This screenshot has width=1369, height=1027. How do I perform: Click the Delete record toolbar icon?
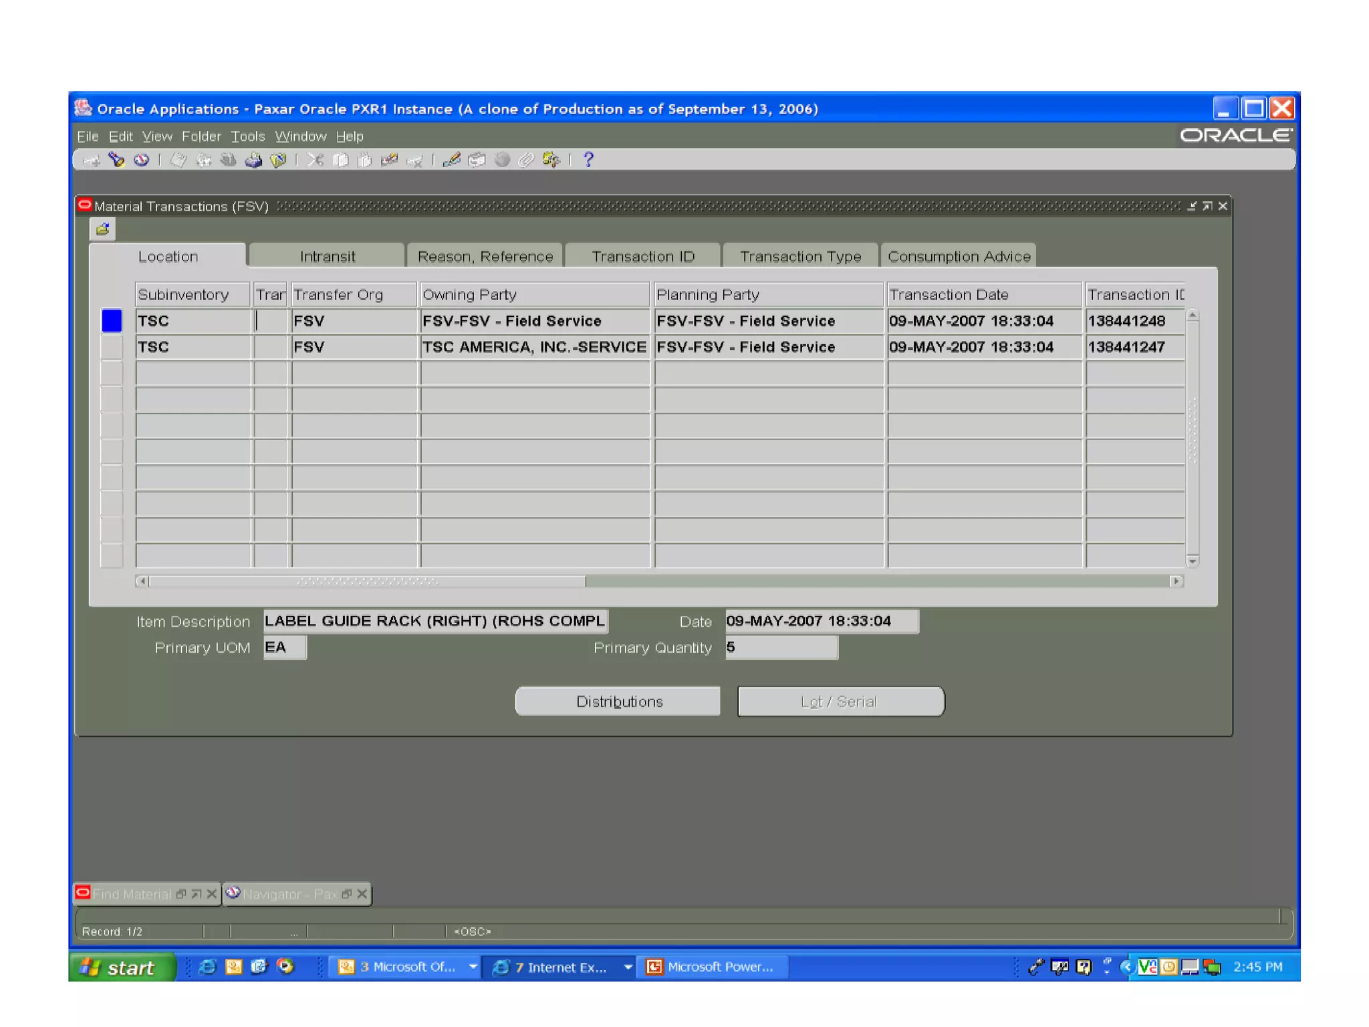[414, 160]
